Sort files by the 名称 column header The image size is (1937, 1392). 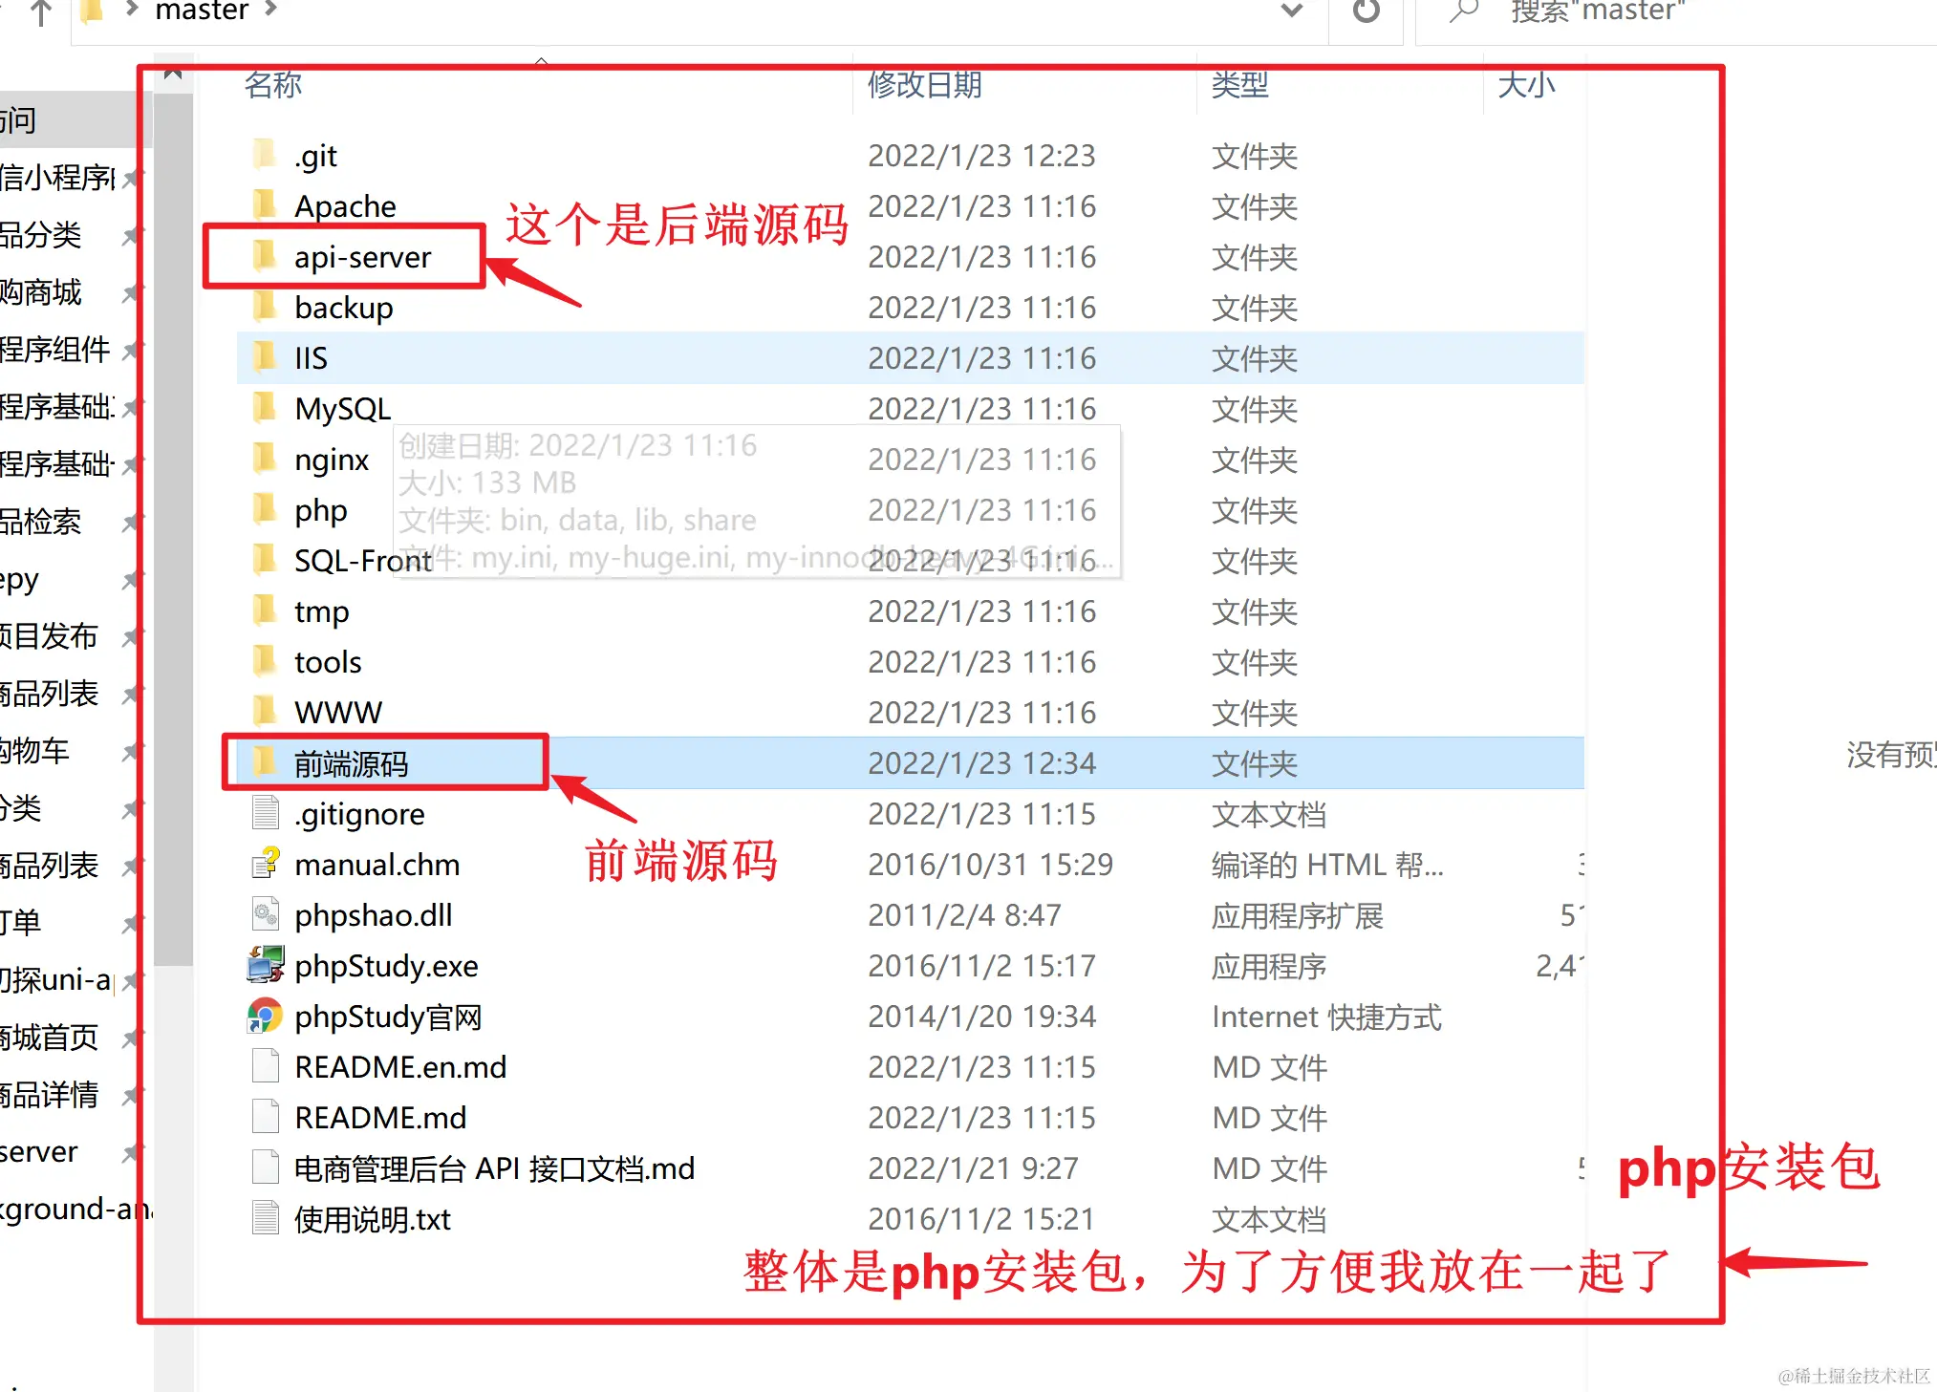273,85
